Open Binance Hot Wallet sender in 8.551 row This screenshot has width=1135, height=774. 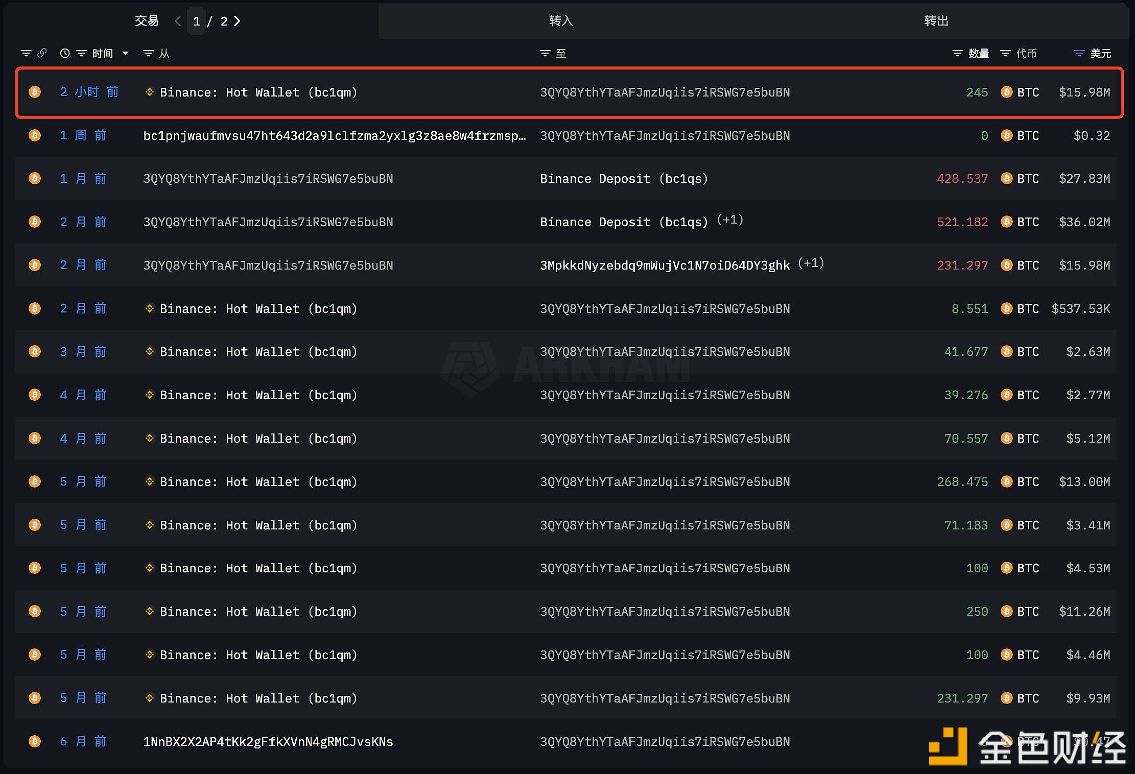point(258,309)
